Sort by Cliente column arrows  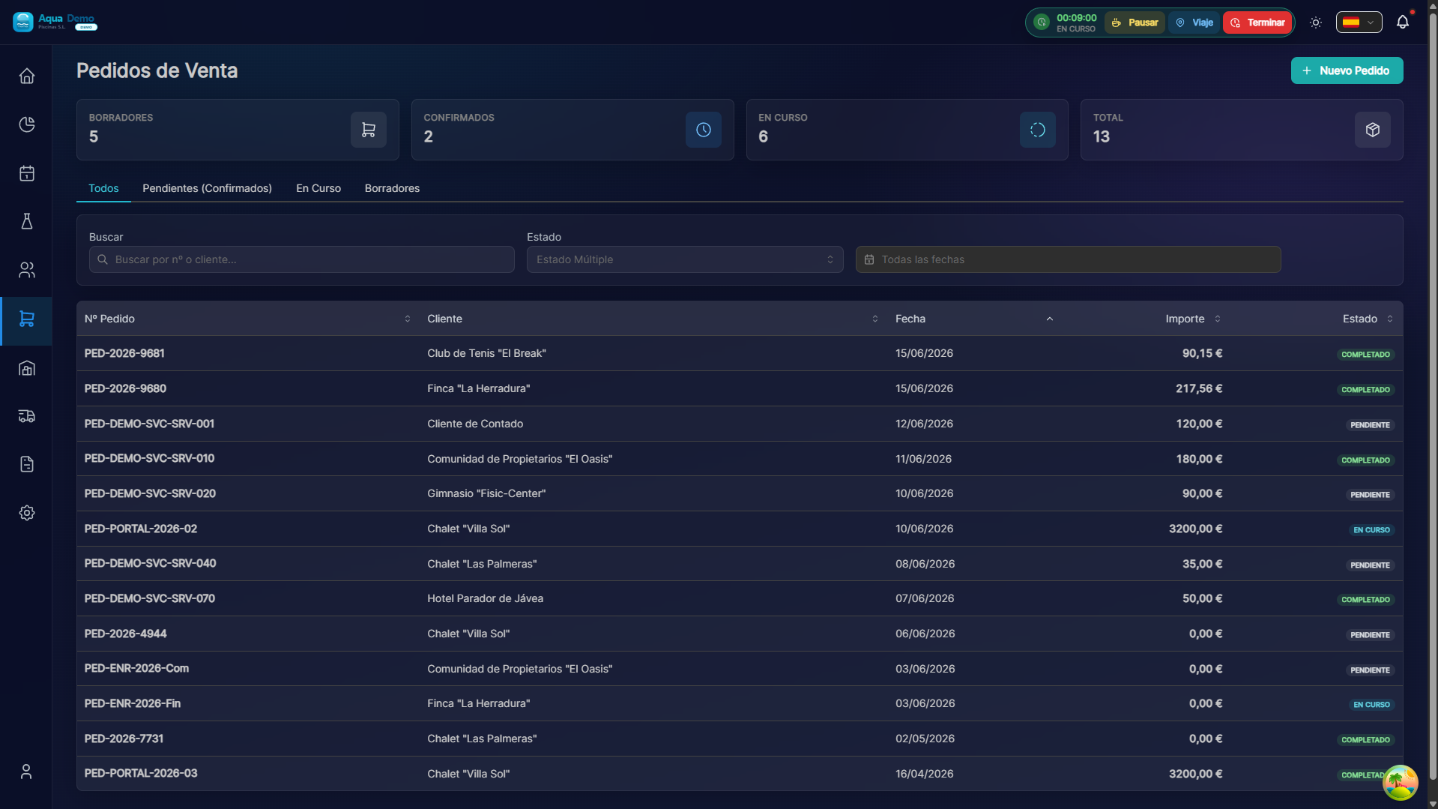[x=874, y=319]
